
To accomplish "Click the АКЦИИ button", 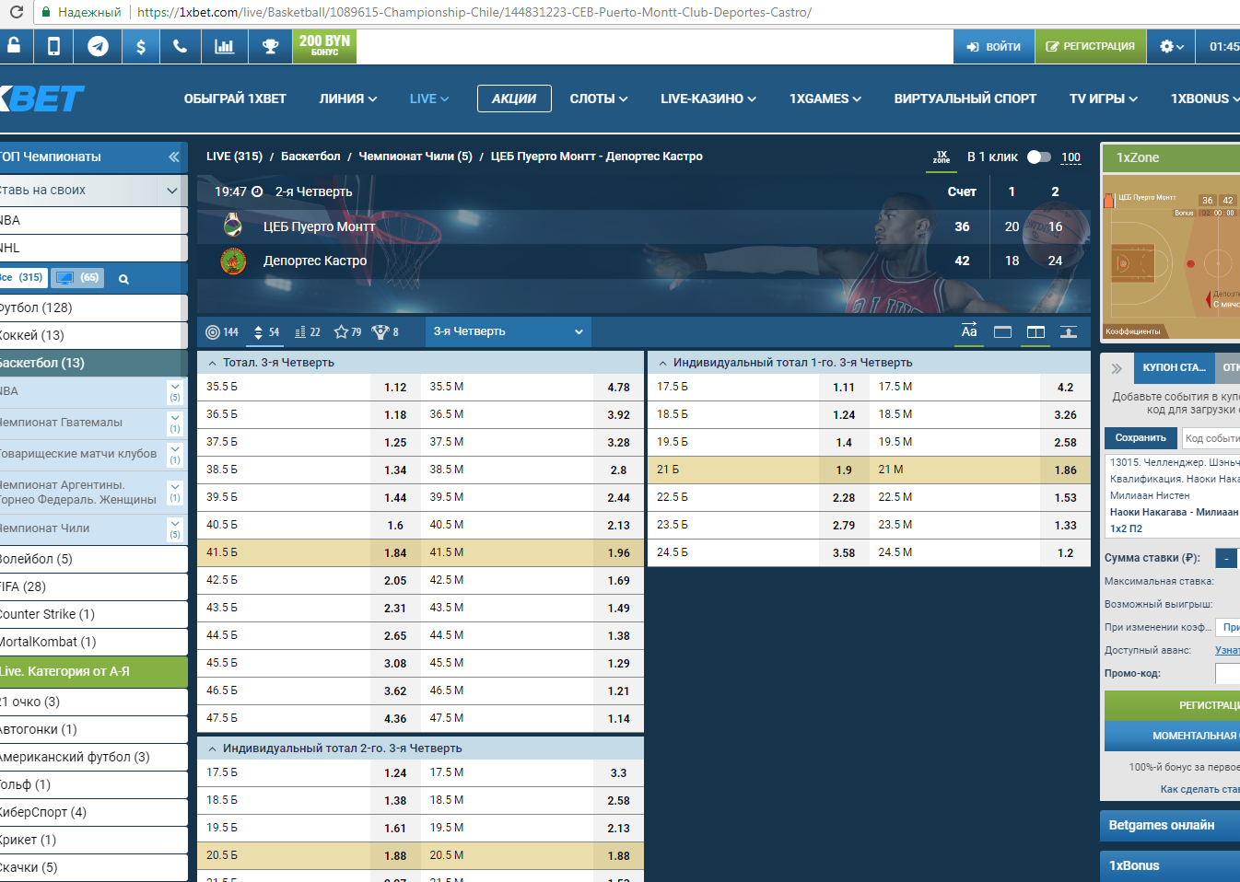I will point(514,99).
